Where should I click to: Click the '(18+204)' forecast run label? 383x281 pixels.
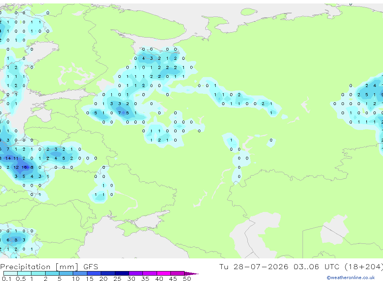(364, 267)
